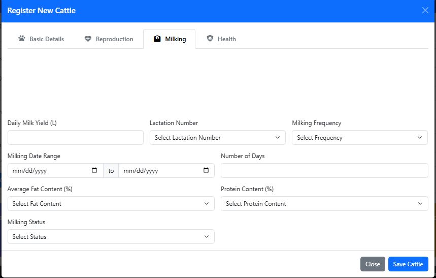The image size is (436, 278).
Task: Click the shield icon on Health tab
Action: click(210, 39)
